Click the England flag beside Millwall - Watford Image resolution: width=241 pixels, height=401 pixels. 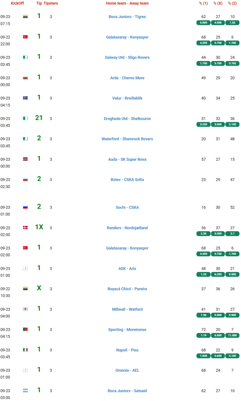click(x=25, y=309)
